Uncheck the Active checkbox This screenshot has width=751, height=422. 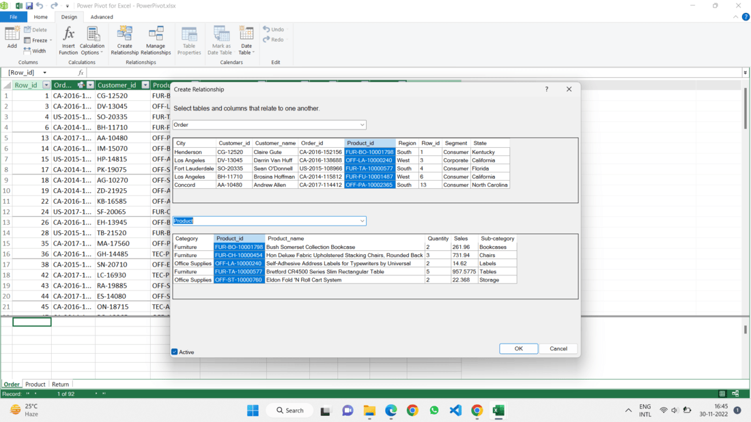pyautogui.click(x=175, y=352)
